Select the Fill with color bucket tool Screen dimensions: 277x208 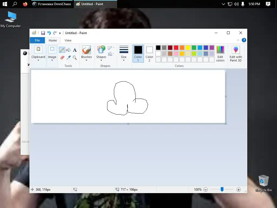[x=68, y=50]
